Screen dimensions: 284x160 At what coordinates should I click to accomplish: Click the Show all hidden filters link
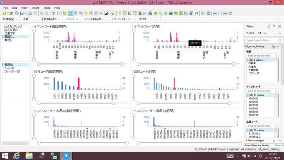coord(279,145)
